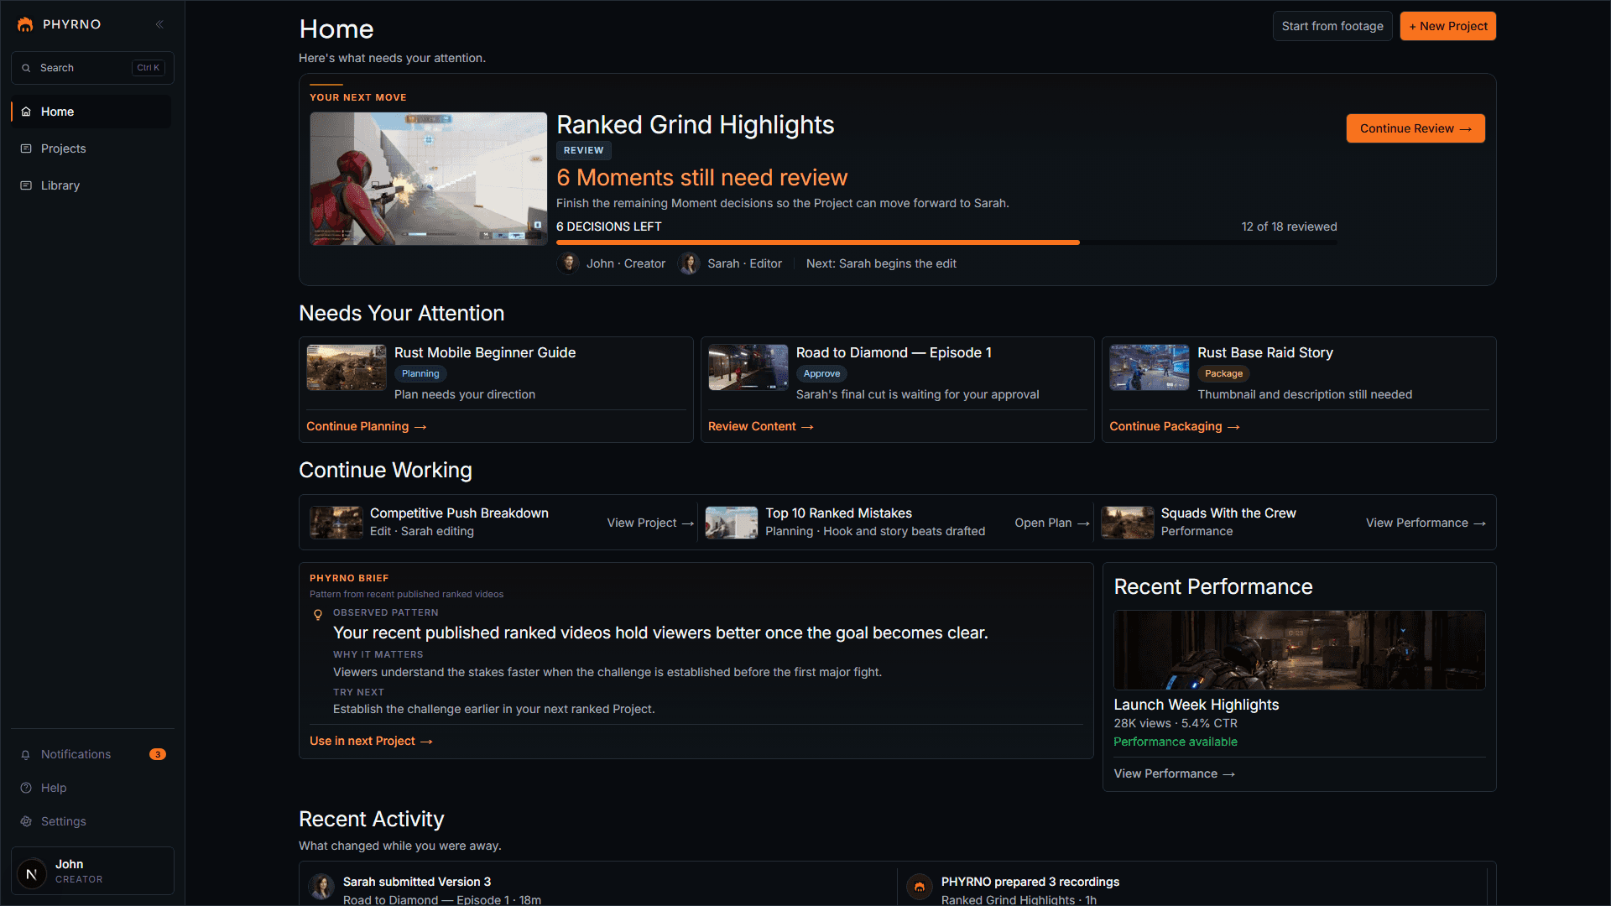Click John's Creator avatar
The image size is (1611, 906).
[568, 263]
